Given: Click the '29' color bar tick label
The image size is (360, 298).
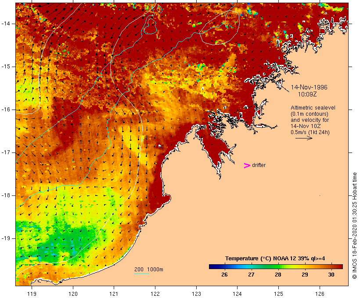Looking at the screenshot, I should 305,275.
